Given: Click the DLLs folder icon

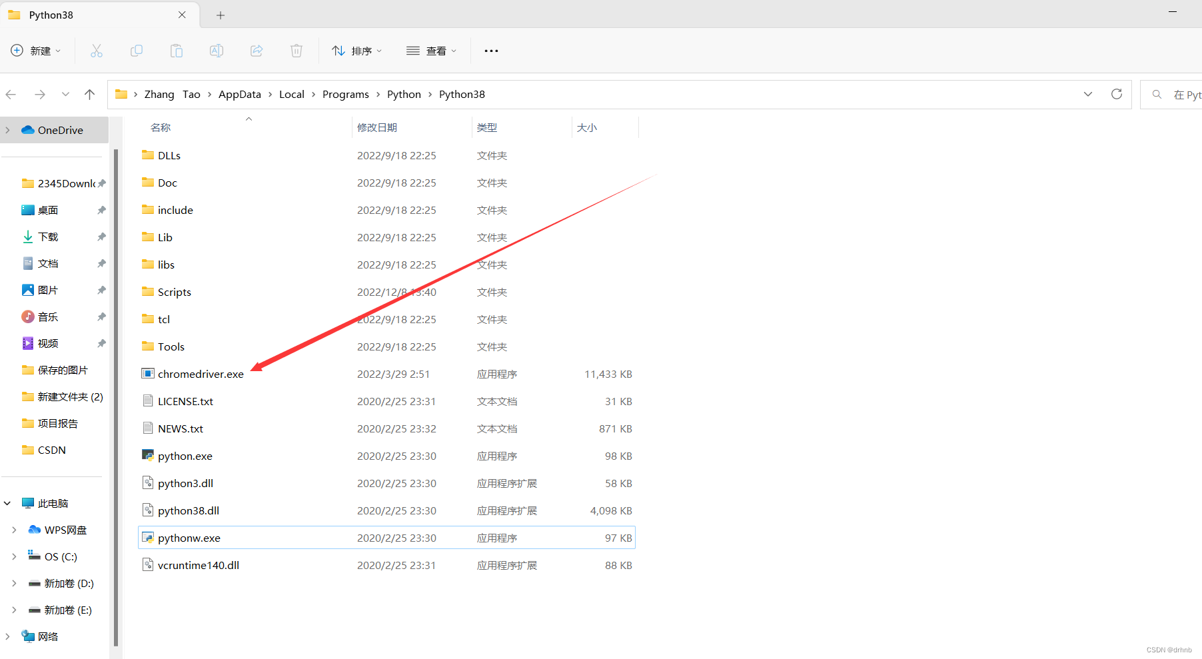Looking at the screenshot, I should coord(148,155).
